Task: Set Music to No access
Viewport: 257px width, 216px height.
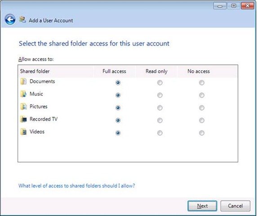Action: tap(202, 95)
